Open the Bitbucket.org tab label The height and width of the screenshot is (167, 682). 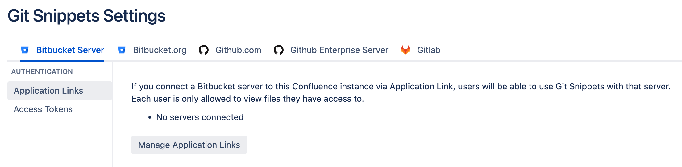coord(160,50)
